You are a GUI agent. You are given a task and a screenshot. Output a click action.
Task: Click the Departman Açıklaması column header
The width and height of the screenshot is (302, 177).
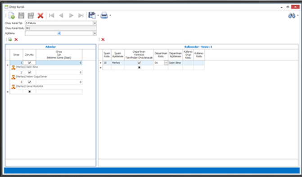click(176, 55)
